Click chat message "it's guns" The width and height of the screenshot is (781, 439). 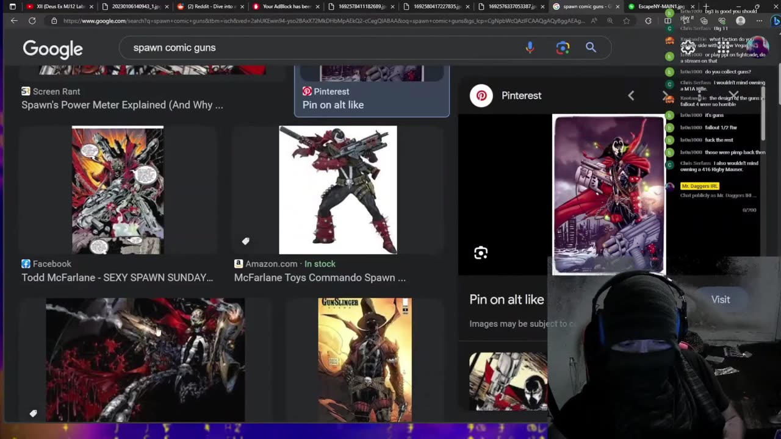click(x=714, y=115)
